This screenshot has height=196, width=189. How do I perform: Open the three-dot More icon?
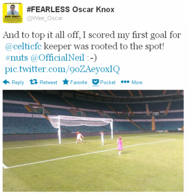coord(125,82)
